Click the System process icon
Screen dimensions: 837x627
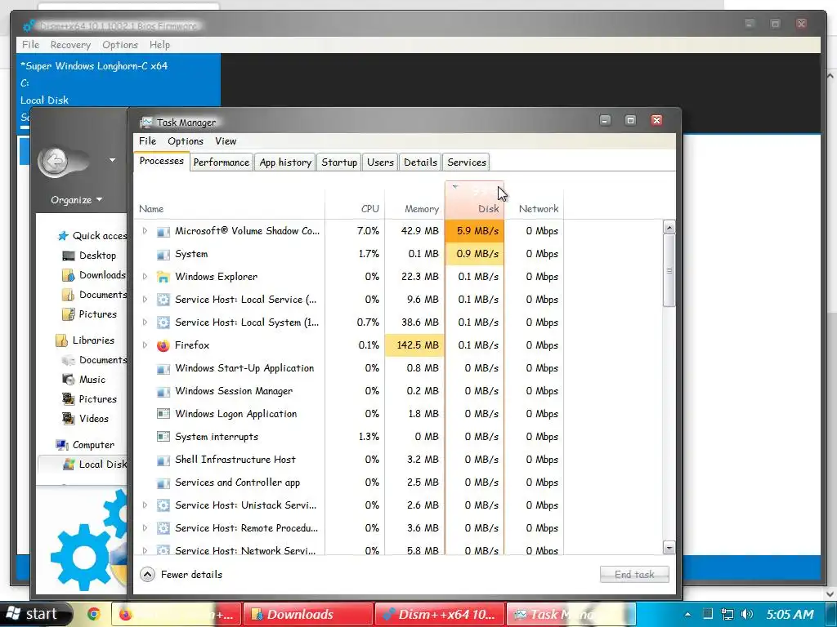(163, 255)
